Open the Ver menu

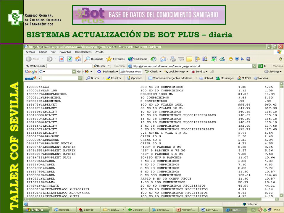[x=54, y=52]
